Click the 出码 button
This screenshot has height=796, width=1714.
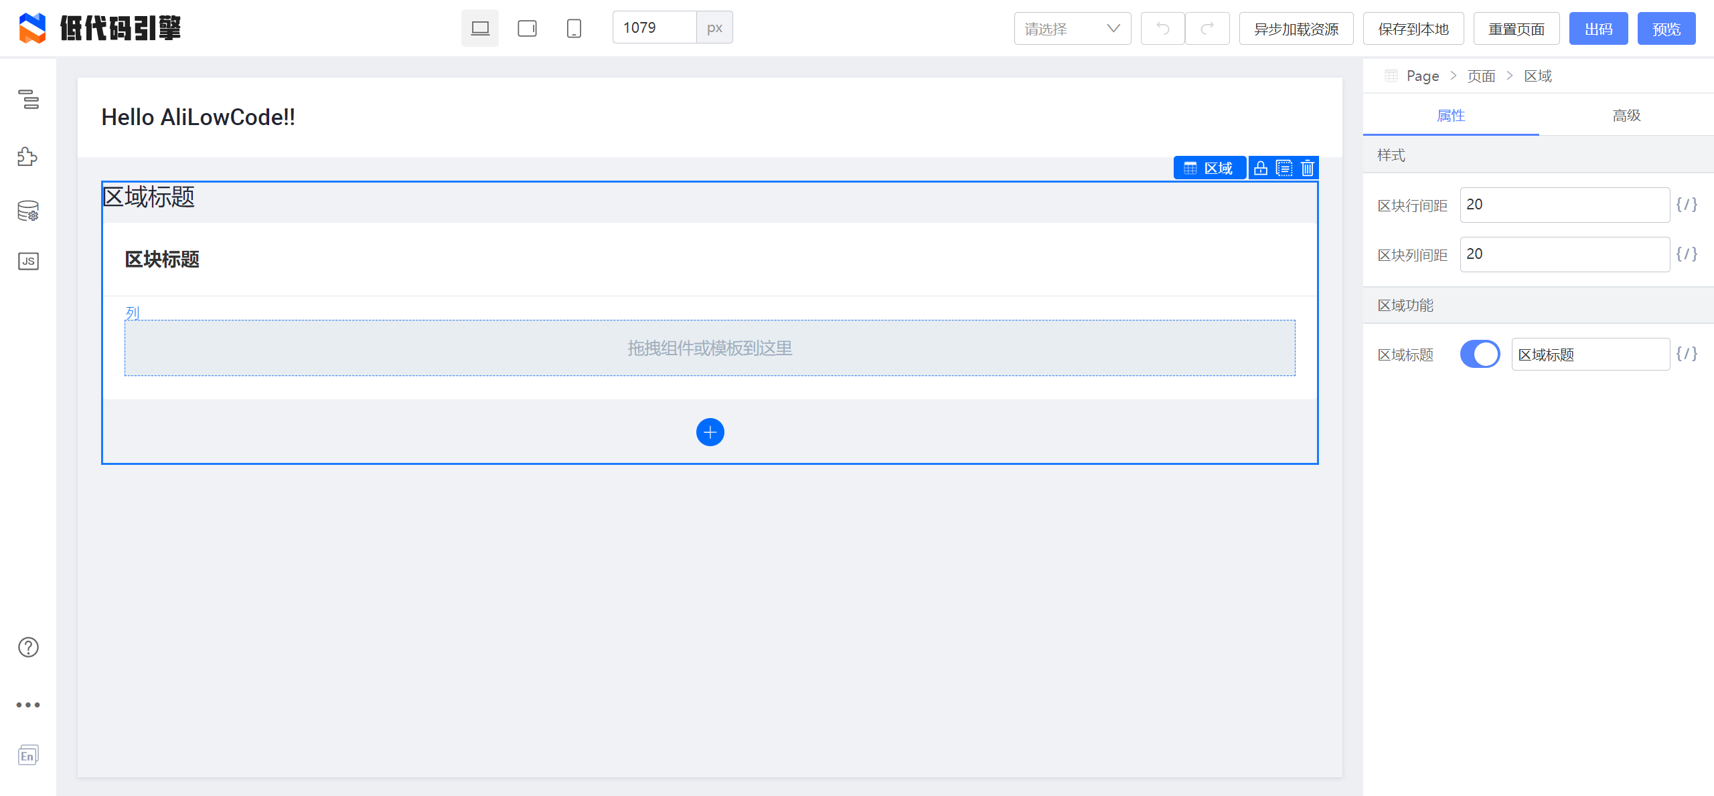pos(1599,29)
